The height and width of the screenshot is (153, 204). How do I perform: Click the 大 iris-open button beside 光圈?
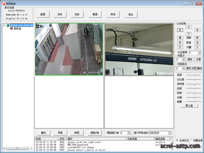(180, 47)
